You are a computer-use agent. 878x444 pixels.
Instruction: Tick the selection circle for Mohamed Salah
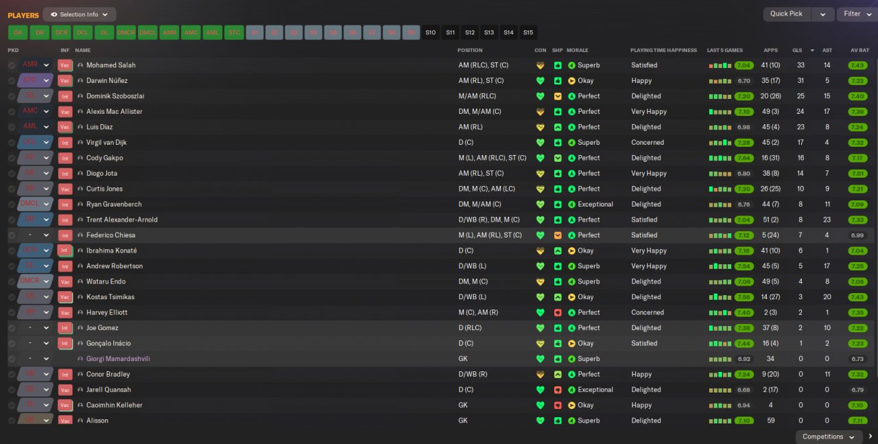12,65
